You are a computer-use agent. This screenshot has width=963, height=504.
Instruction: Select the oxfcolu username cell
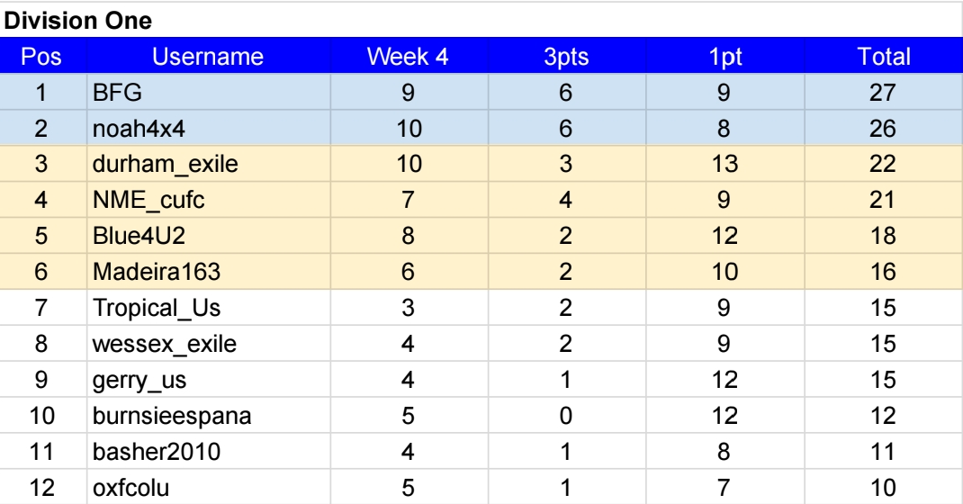(x=208, y=488)
